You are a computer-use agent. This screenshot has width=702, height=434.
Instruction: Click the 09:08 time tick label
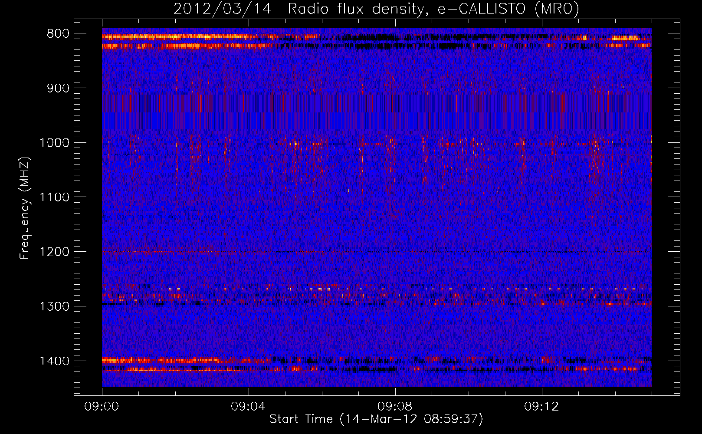395,407
